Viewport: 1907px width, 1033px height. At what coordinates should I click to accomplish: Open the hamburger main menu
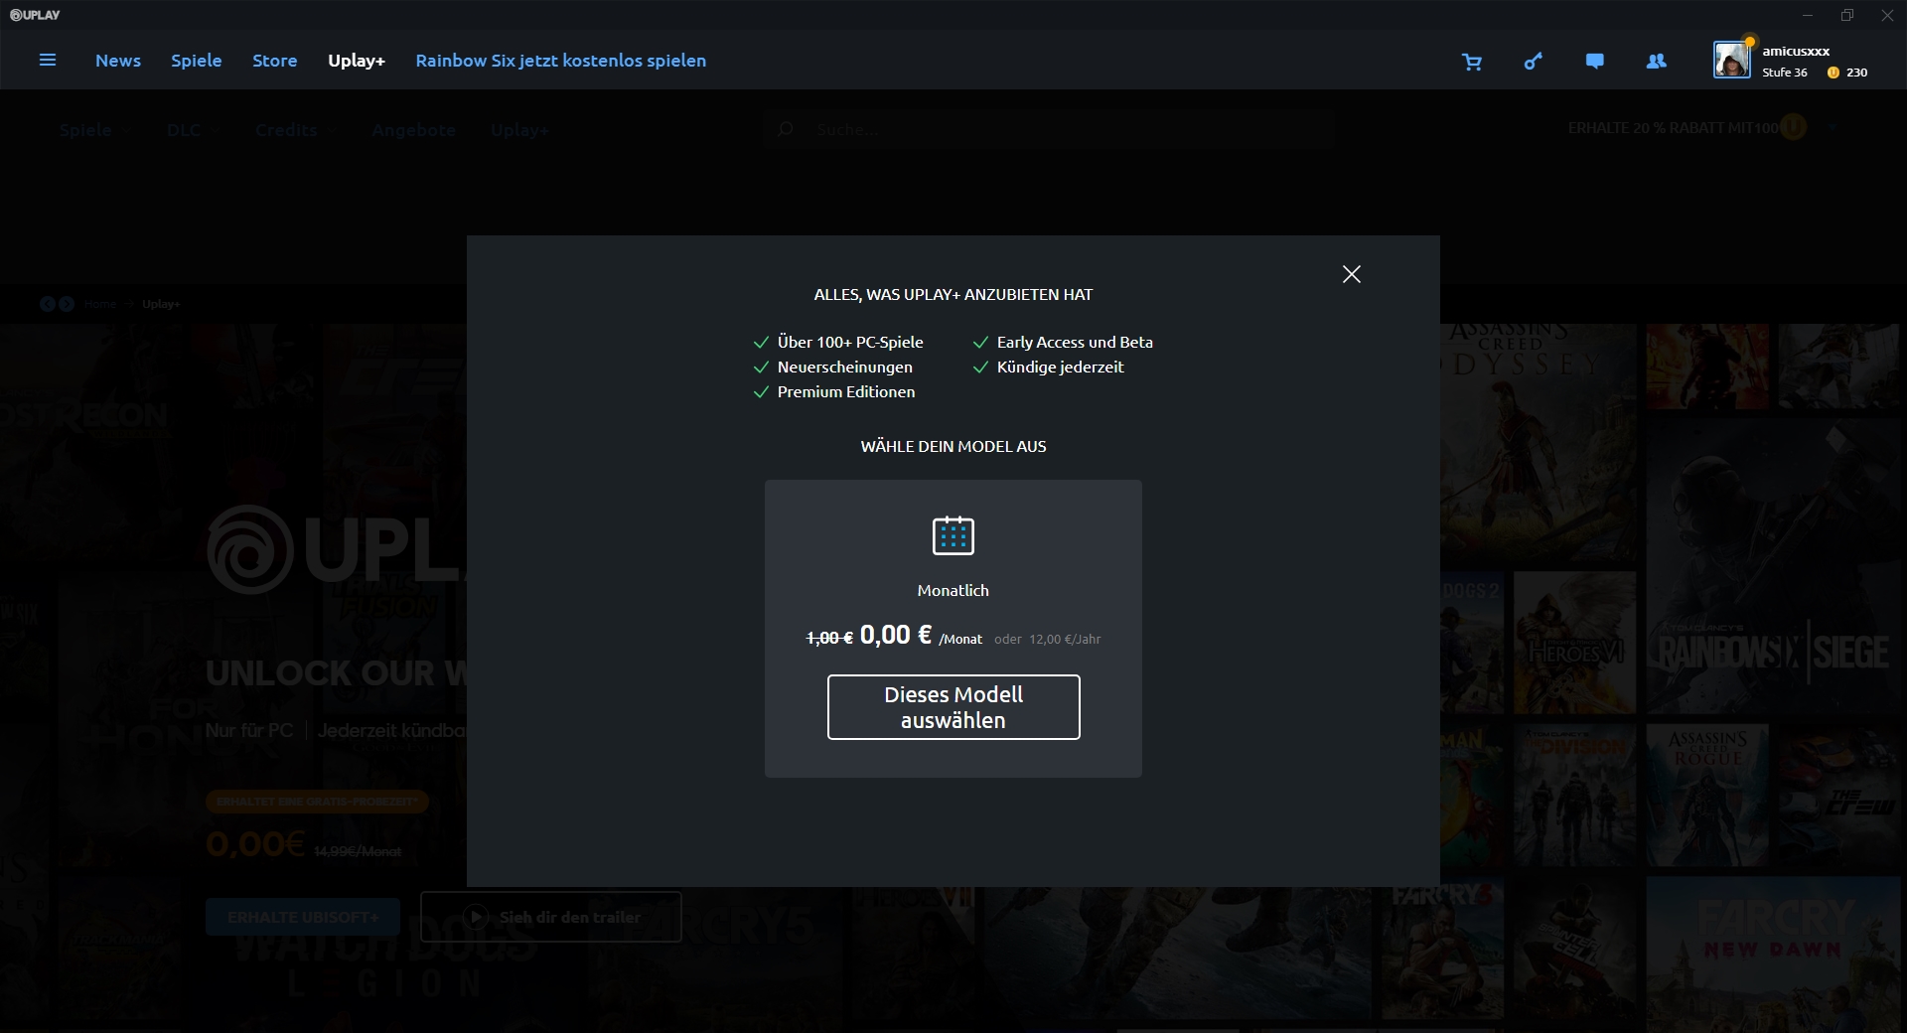point(47,61)
